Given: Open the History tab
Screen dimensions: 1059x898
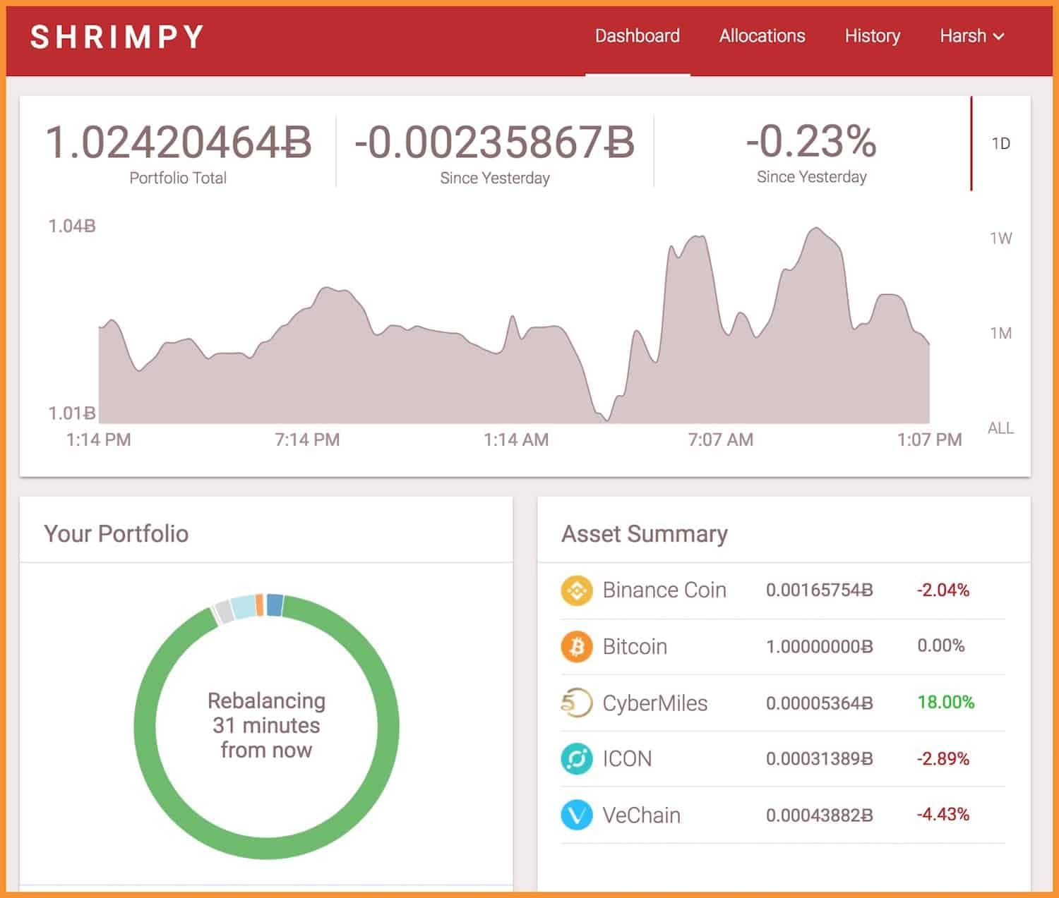Looking at the screenshot, I should click(872, 36).
